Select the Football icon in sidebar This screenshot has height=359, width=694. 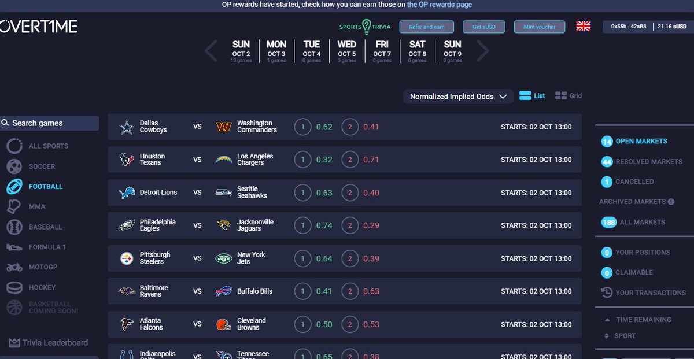pos(14,187)
